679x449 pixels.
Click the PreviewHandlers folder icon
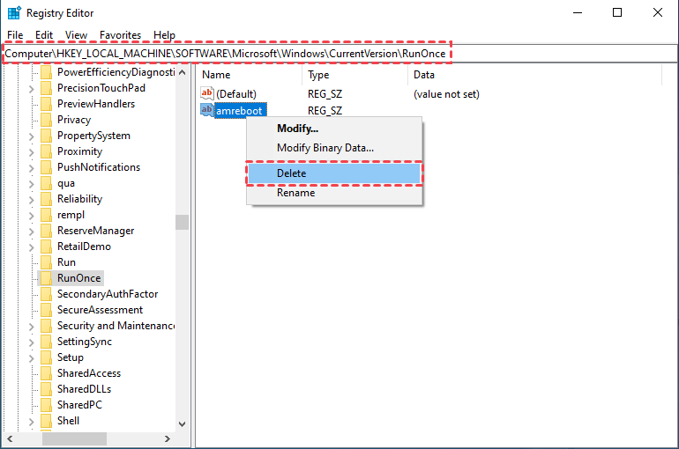coord(47,104)
